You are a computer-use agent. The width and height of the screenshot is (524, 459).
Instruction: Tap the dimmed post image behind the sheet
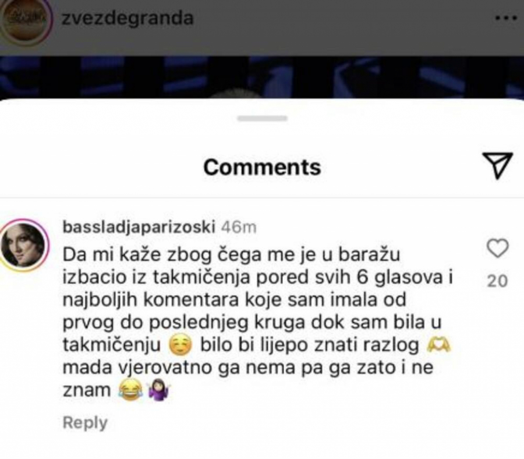tap(262, 77)
